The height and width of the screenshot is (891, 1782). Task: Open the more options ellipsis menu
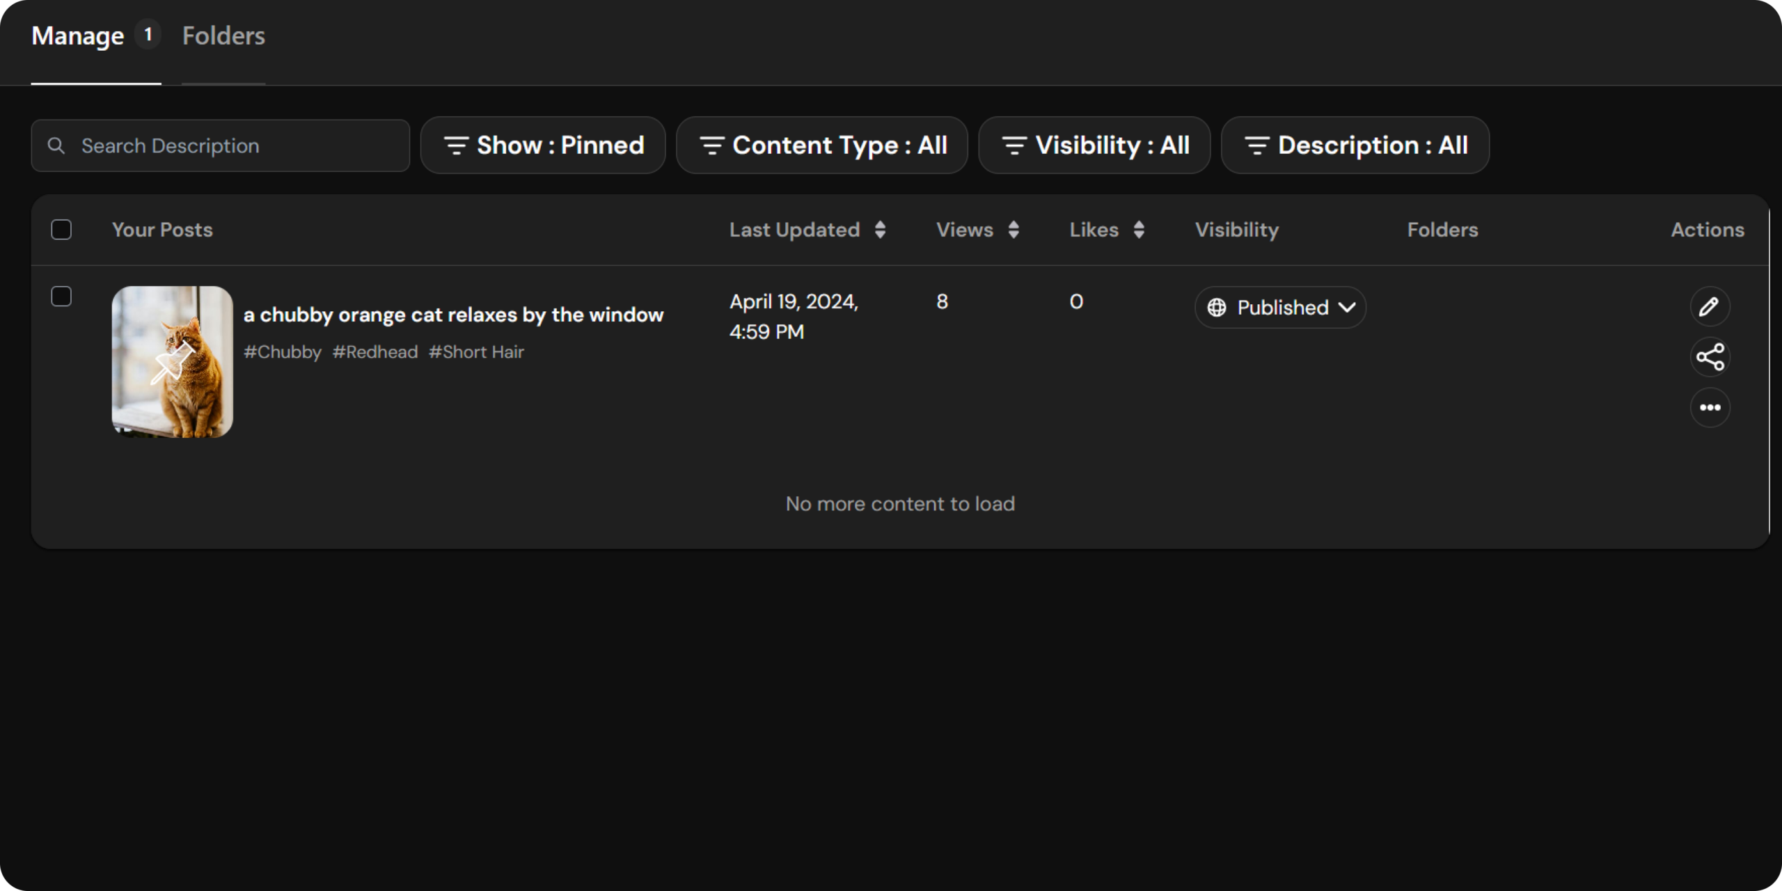(1710, 408)
